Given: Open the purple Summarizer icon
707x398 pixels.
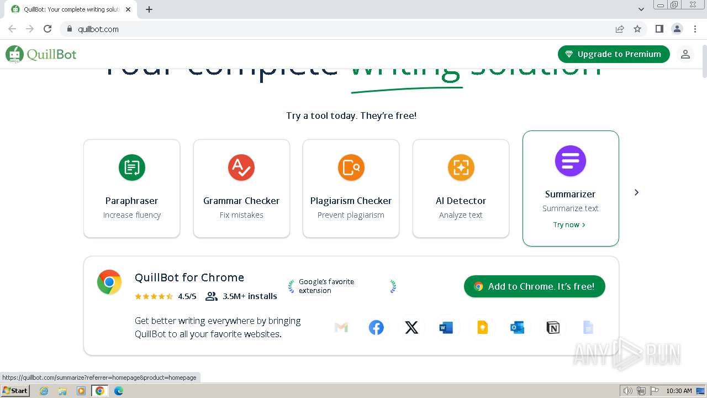Looking at the screenshot, I should tap(571, 161).
